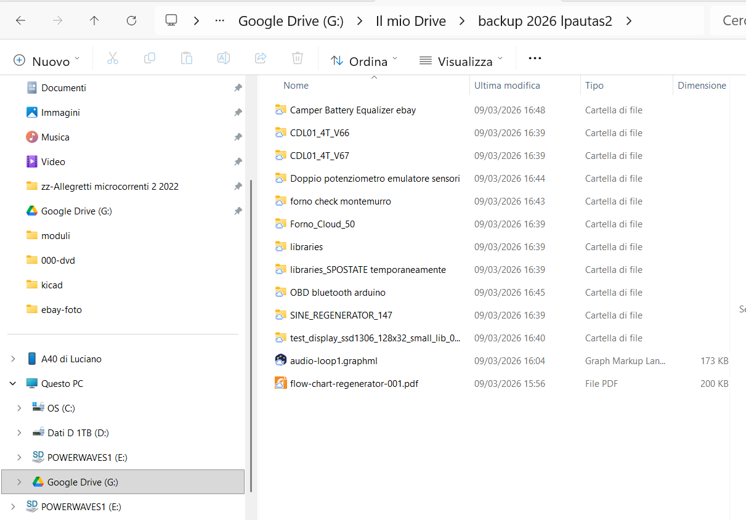
Task: Refresh the current folder view
Action: point(131,21)
